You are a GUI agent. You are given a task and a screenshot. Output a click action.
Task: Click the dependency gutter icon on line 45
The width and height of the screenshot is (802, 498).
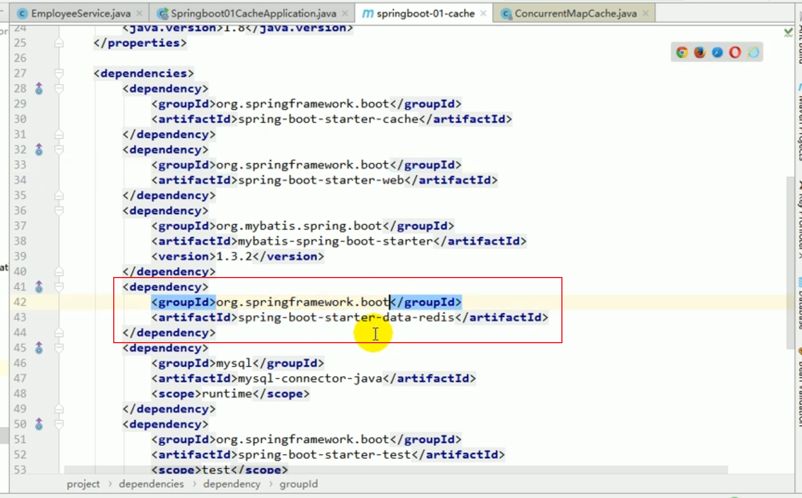tap(39, 348)
